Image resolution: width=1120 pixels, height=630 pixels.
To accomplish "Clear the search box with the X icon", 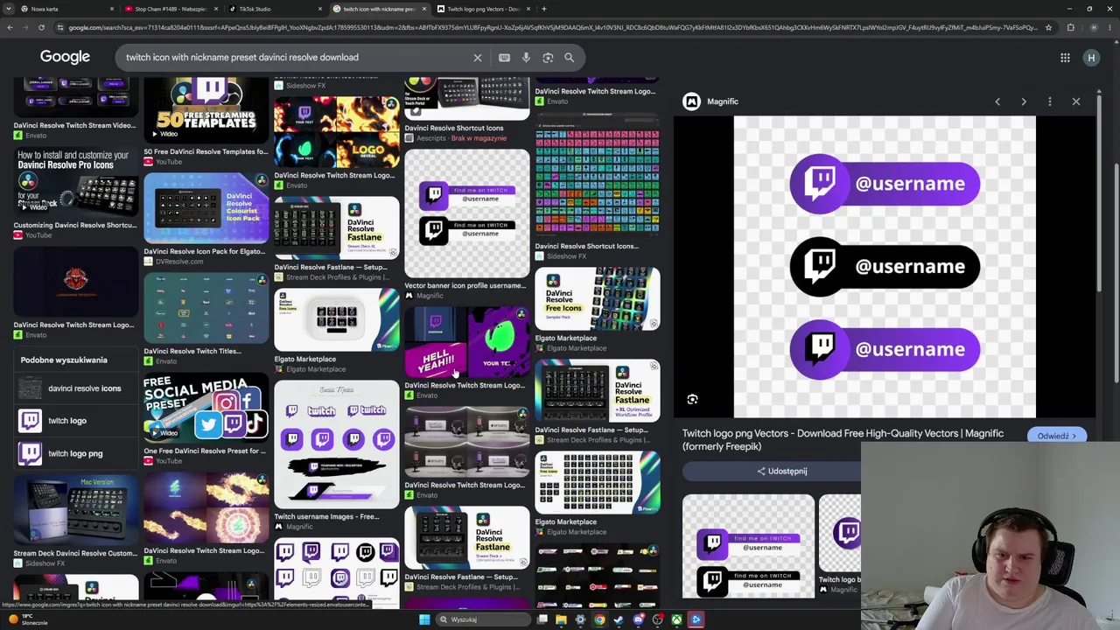I will 478,58.
